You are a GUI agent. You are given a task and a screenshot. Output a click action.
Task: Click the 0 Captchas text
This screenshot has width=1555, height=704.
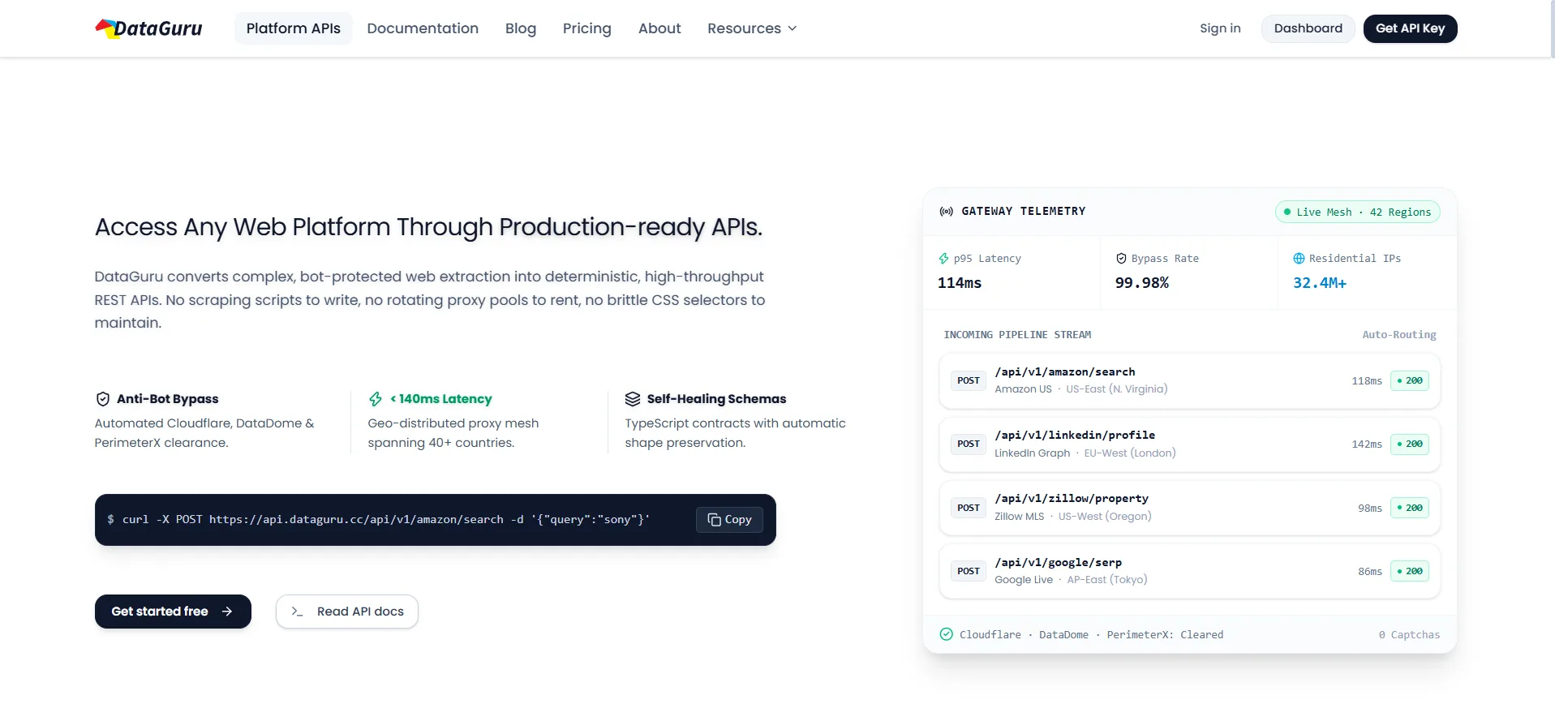[1409, 634]
